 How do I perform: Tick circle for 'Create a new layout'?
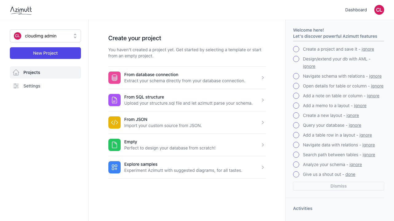tap(296, 115)
